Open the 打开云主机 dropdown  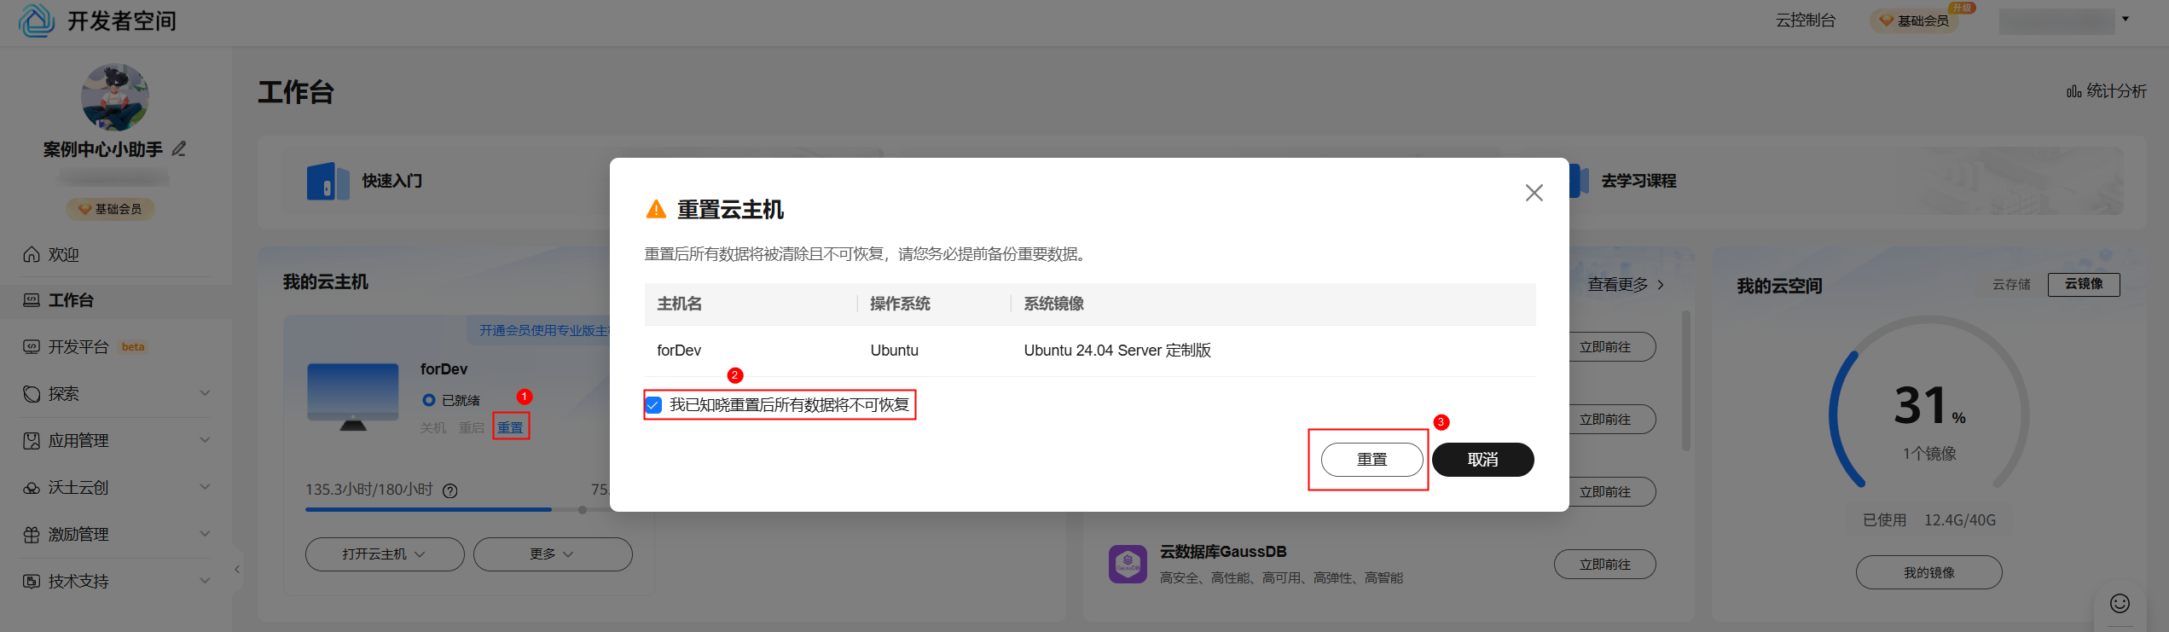[x=385, y=554]
